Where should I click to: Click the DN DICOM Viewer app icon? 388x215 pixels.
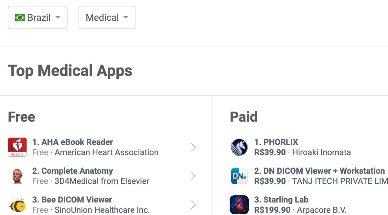[239, 176]
